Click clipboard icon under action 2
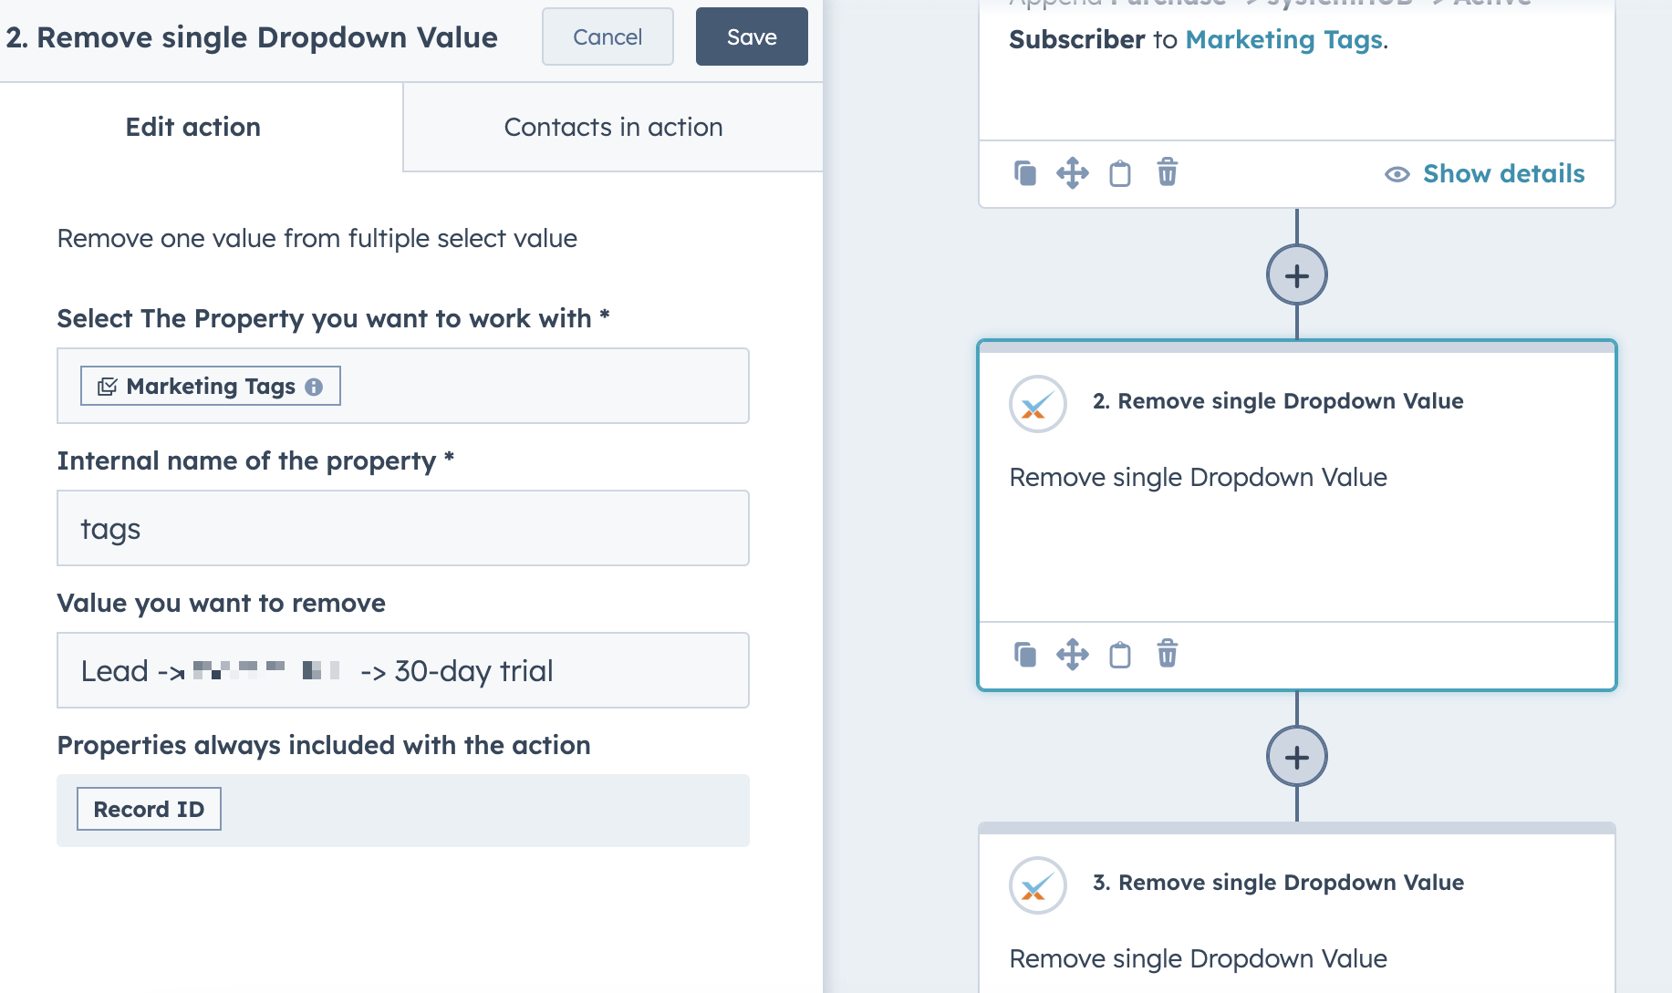The height and width of the screenshot is (993, 1672). click(1120, 655)
